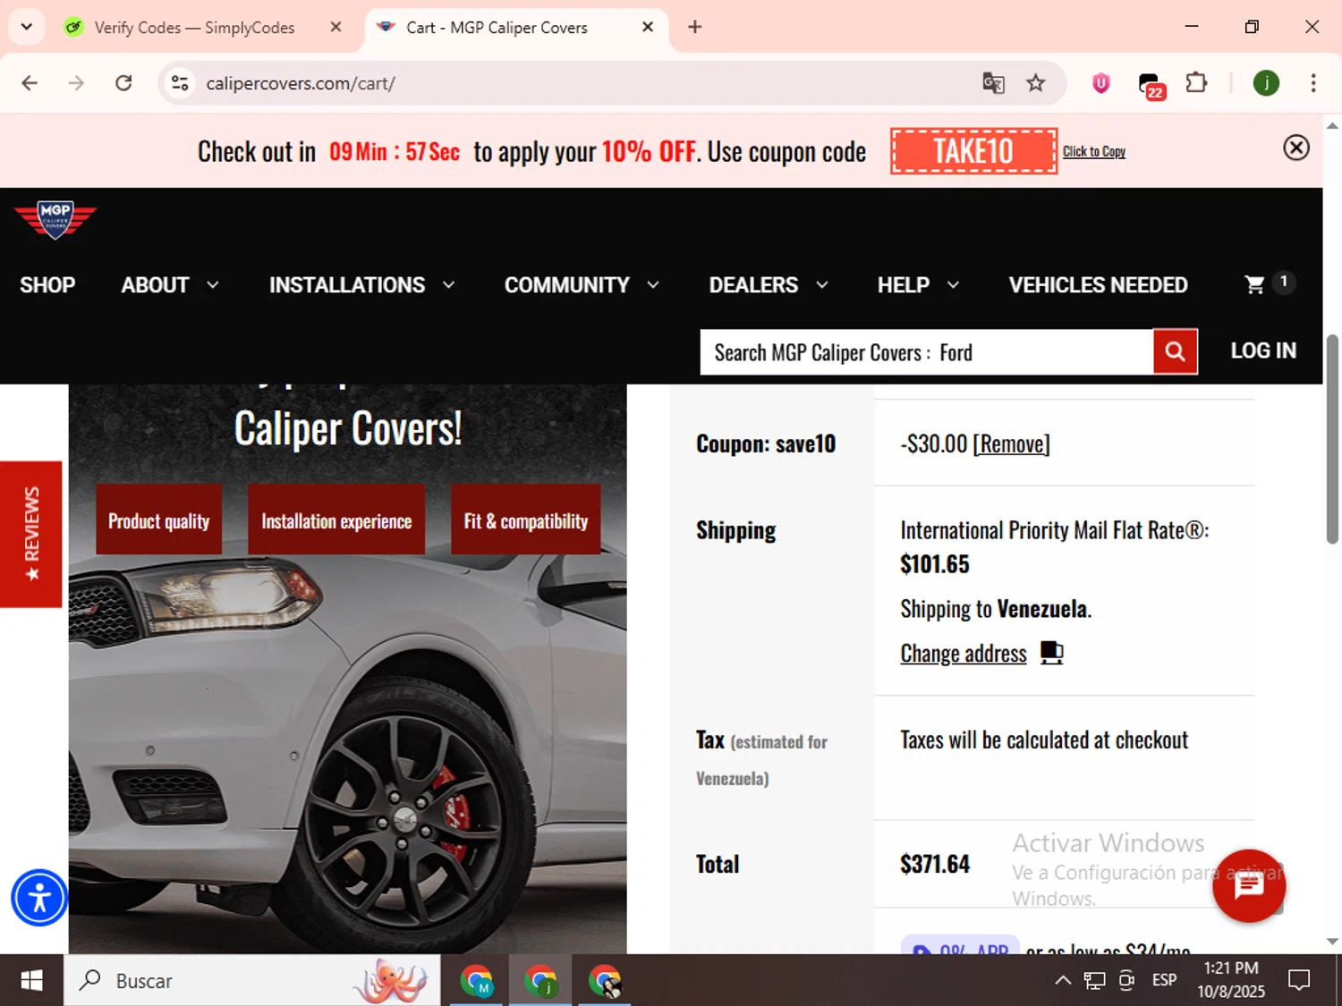Open the third Chrome taskbar icon
Screen dimensions: 1342x1006
pos(605,981)
